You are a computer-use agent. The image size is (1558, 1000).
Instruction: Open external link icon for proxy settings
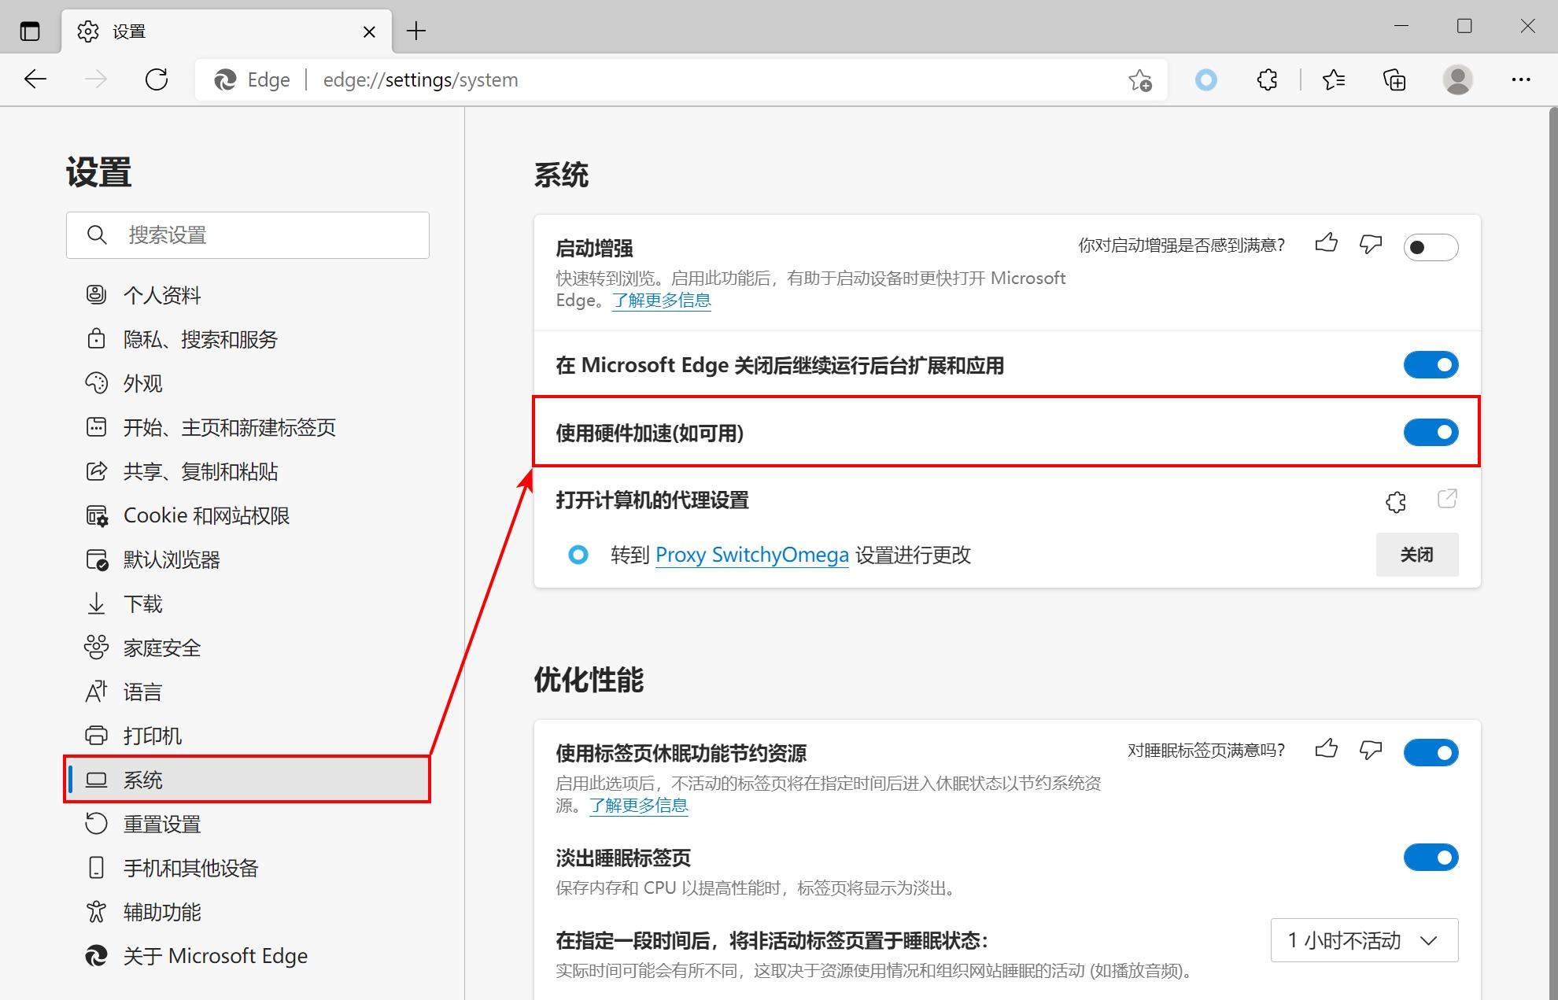[x=1447, y=499]
